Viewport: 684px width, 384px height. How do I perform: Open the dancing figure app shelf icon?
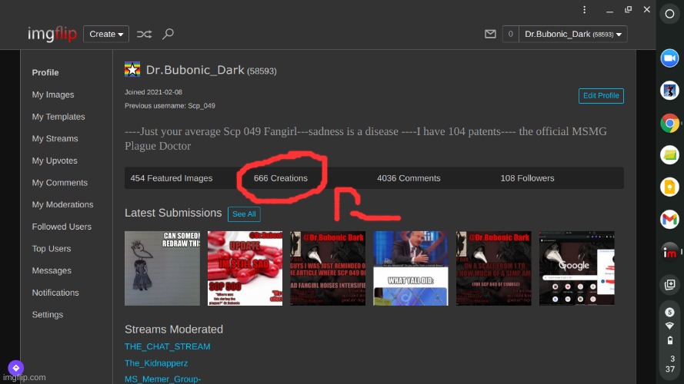pyautogui.click(x=669, y=91)
